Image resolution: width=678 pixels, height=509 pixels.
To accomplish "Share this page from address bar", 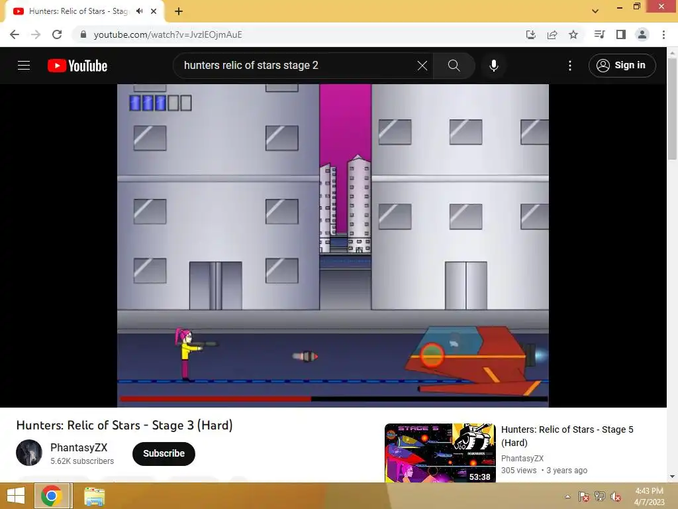I will (552, 34).
